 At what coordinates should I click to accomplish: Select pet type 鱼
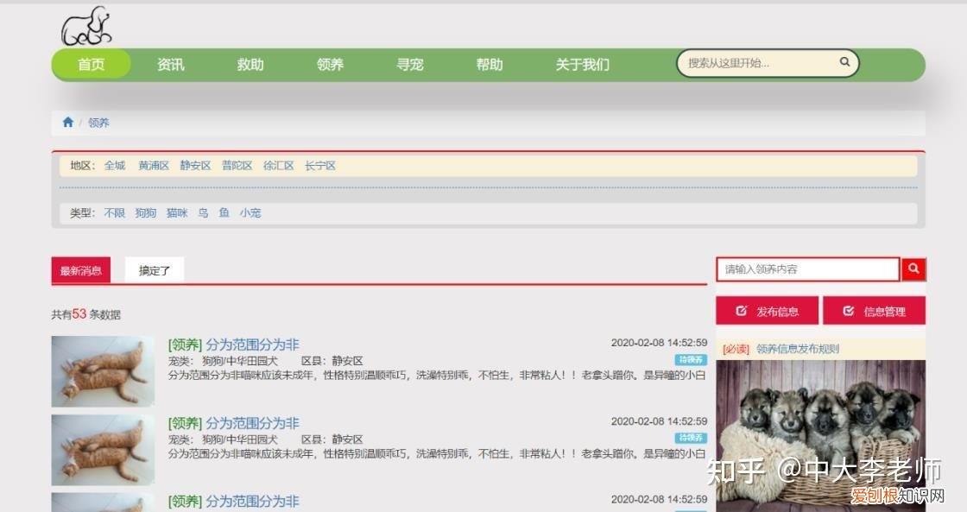224,212
